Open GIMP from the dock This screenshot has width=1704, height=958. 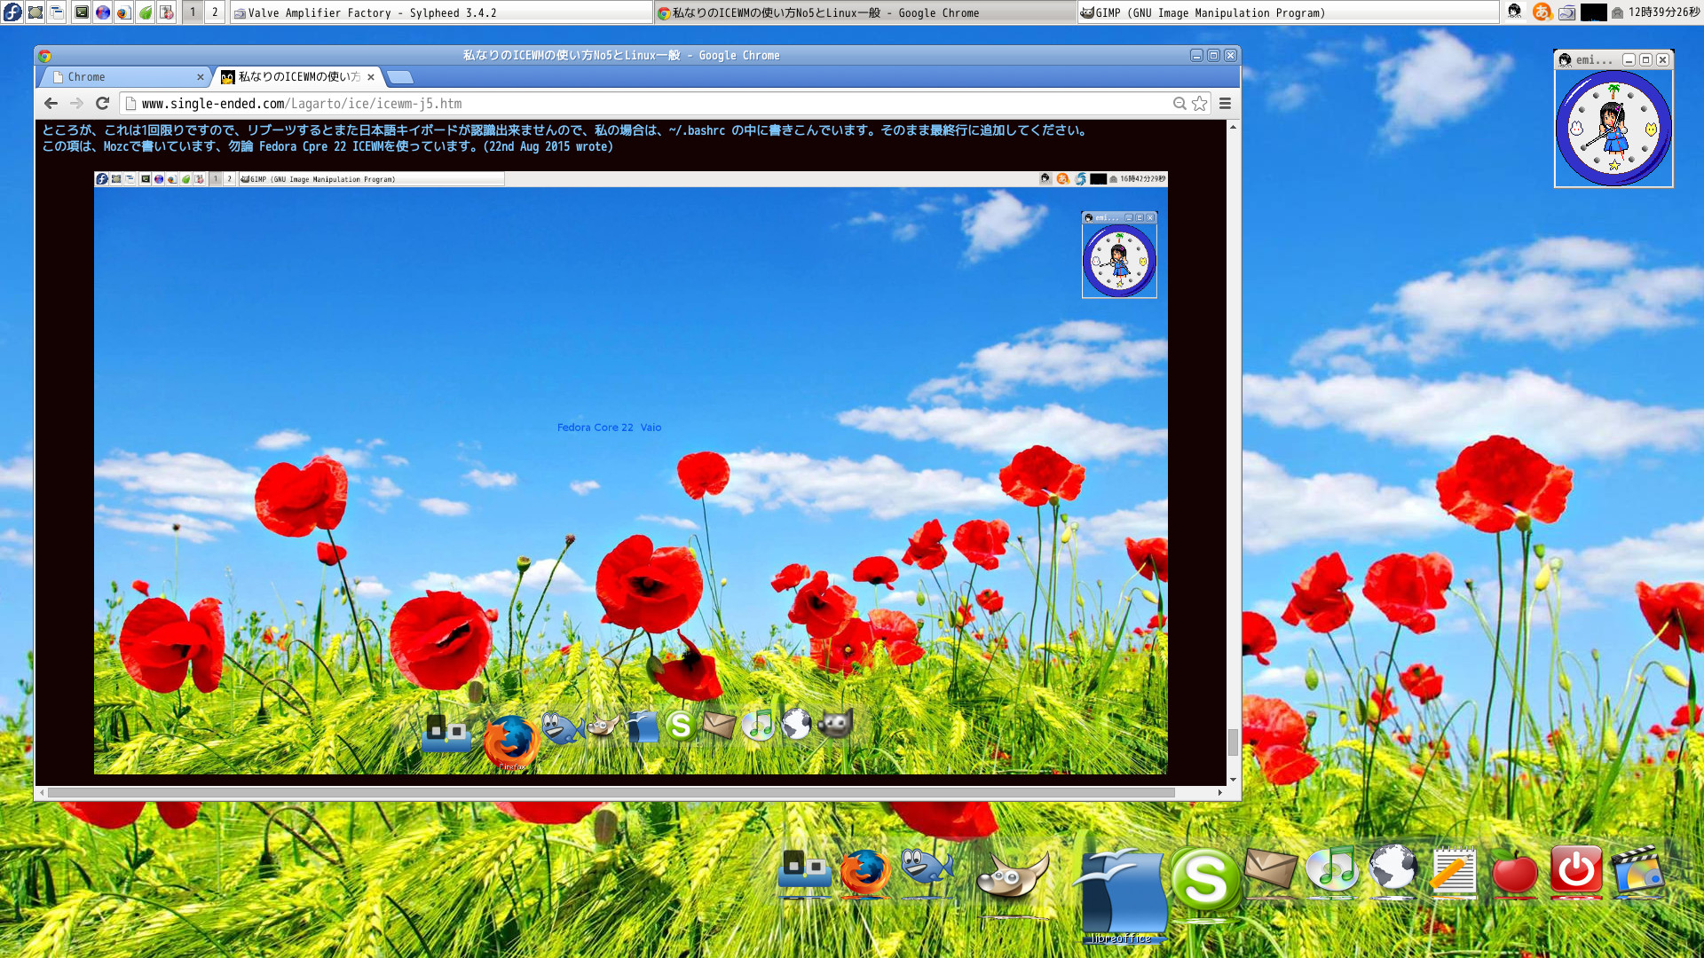(1012, 876)
